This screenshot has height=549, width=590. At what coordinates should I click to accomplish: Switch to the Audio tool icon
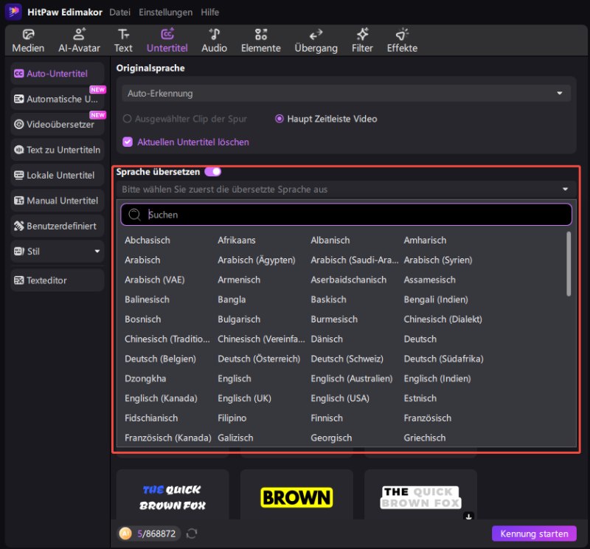(x=214, y=35)
